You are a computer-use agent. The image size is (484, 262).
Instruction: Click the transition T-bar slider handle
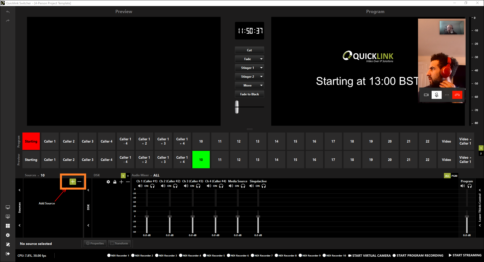pos(237,107)
